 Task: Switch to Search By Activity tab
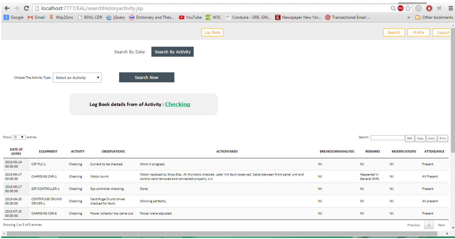click(172, 52)
